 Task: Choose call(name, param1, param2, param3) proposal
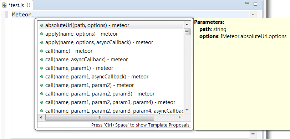tap(111, 94)
